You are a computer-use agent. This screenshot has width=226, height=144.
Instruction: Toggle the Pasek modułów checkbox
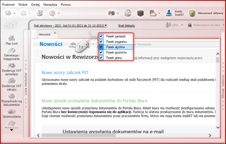(101, 52)
